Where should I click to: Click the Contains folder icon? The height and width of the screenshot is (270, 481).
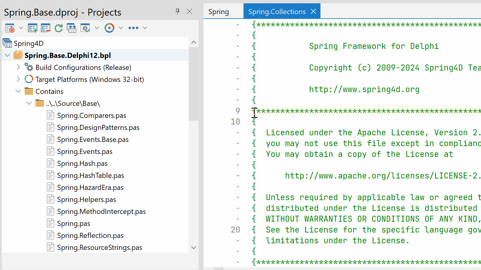(x=29, y=91)
